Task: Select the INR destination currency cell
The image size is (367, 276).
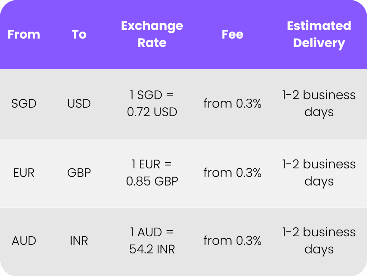Action: 79,241
